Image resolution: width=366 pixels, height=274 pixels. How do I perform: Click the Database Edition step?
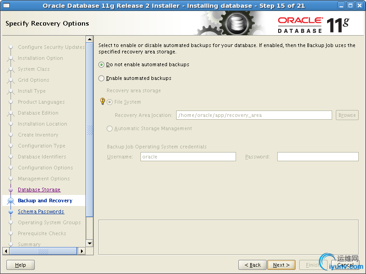(38, 113)
